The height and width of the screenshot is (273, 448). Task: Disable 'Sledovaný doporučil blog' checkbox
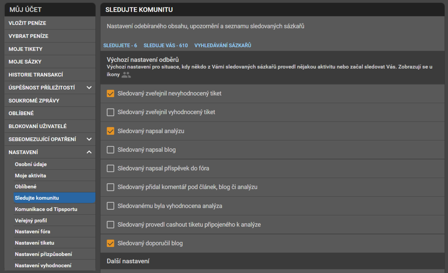(x=111, y=243)
